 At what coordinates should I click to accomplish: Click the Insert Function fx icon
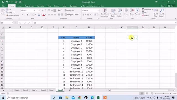pyautogui.click(x=29, y=23)
